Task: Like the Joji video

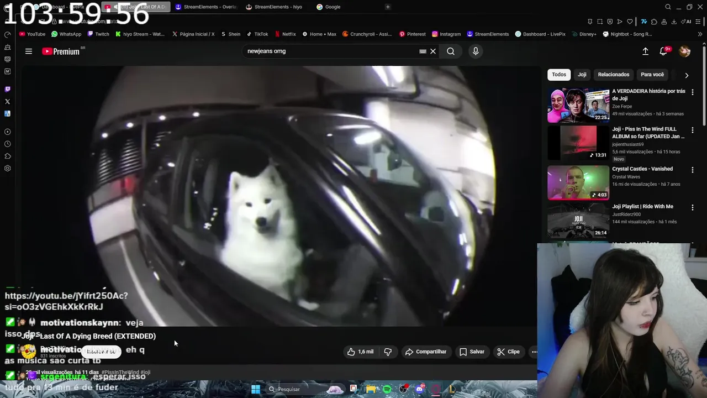Action: point(360,352)
